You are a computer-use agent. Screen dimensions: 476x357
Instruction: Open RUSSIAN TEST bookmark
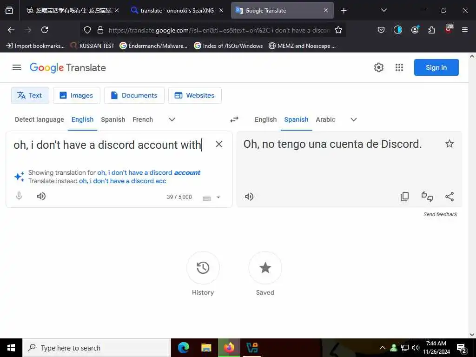[x=92, y=46]
